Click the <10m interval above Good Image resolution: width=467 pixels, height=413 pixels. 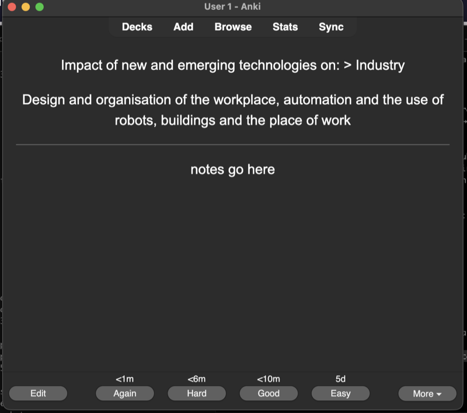point(269,379)
